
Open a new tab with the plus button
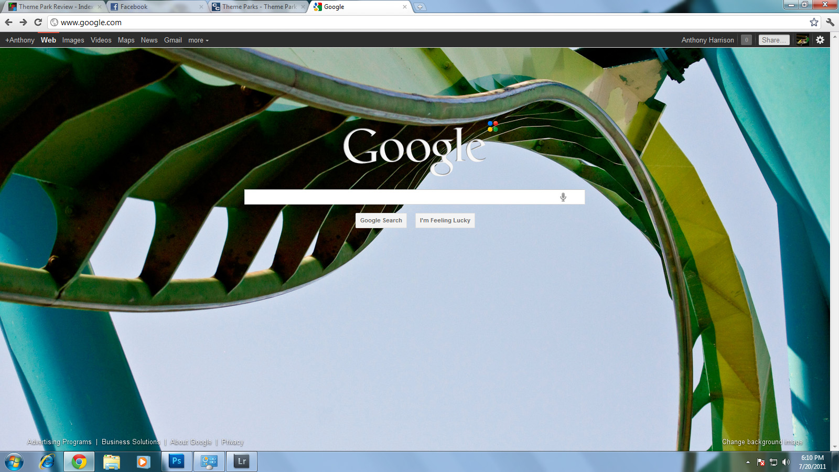(420, 7)
